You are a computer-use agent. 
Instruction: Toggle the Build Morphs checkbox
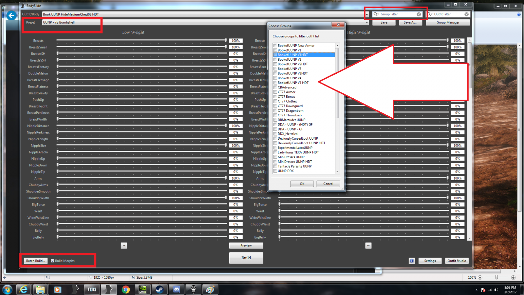tap(52, 261)
